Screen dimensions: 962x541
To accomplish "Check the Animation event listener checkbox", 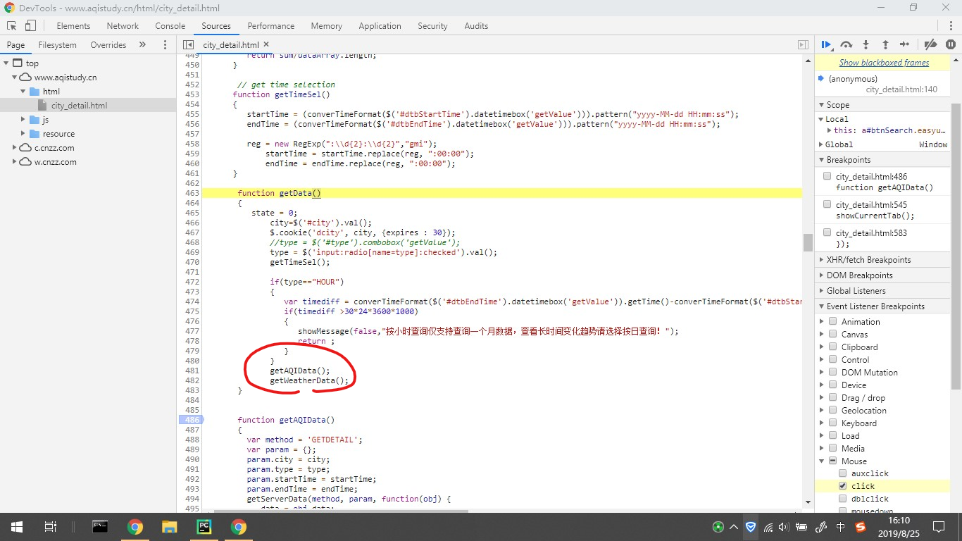I will (832, 322).
